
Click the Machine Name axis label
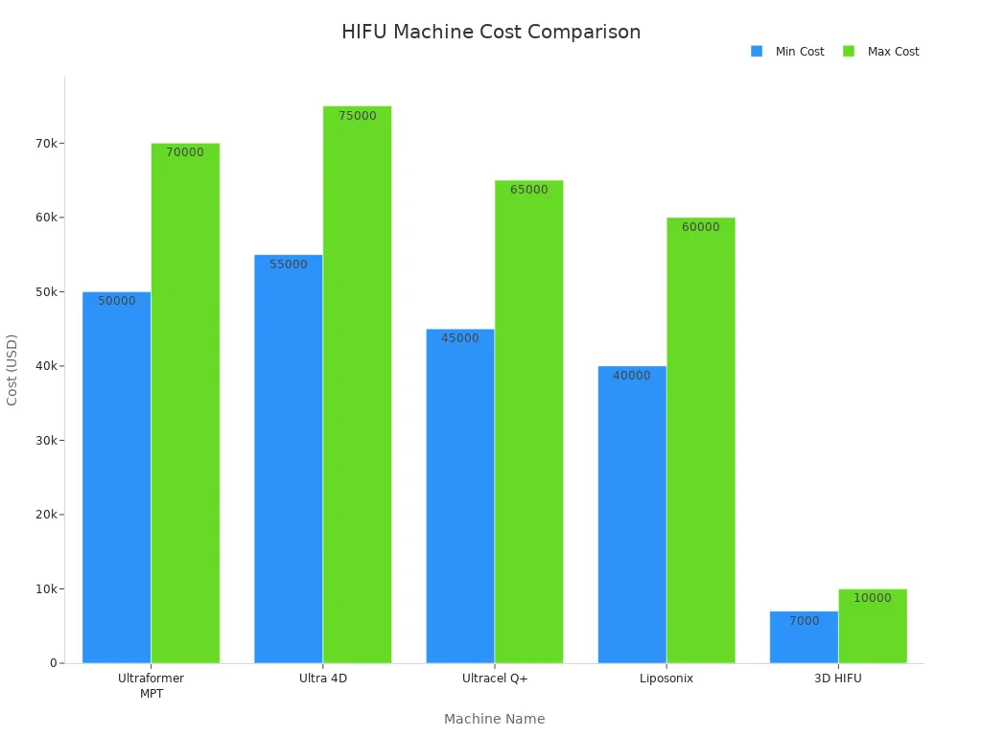point(494,719)
